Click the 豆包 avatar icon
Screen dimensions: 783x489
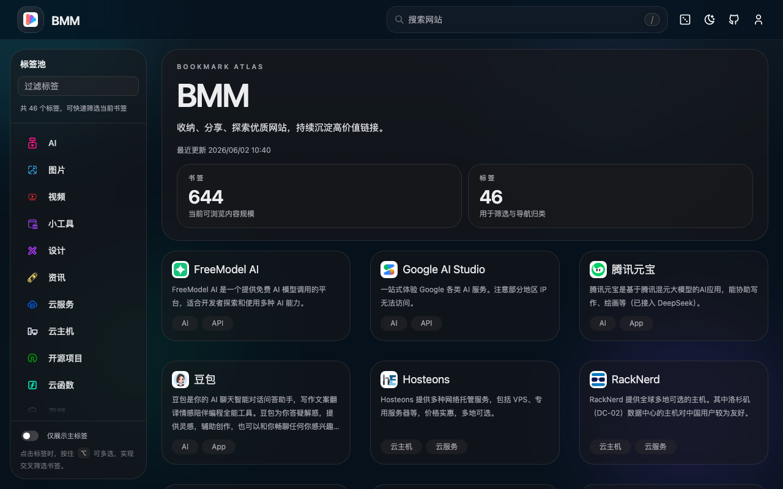tap(180, 380)
